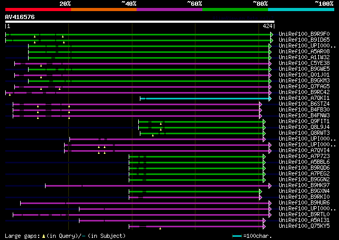339x240 pixels.
Task: Select the UniRef100_B9HK97 label
Action: pos(304,186)
